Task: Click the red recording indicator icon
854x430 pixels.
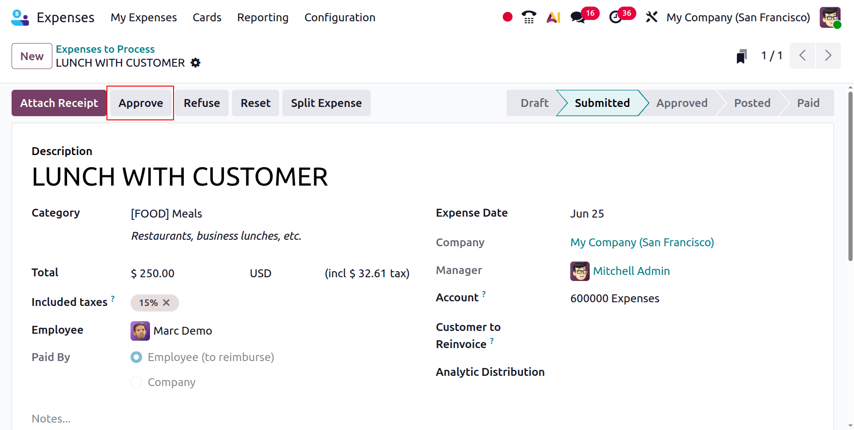Action: (507, 17)
